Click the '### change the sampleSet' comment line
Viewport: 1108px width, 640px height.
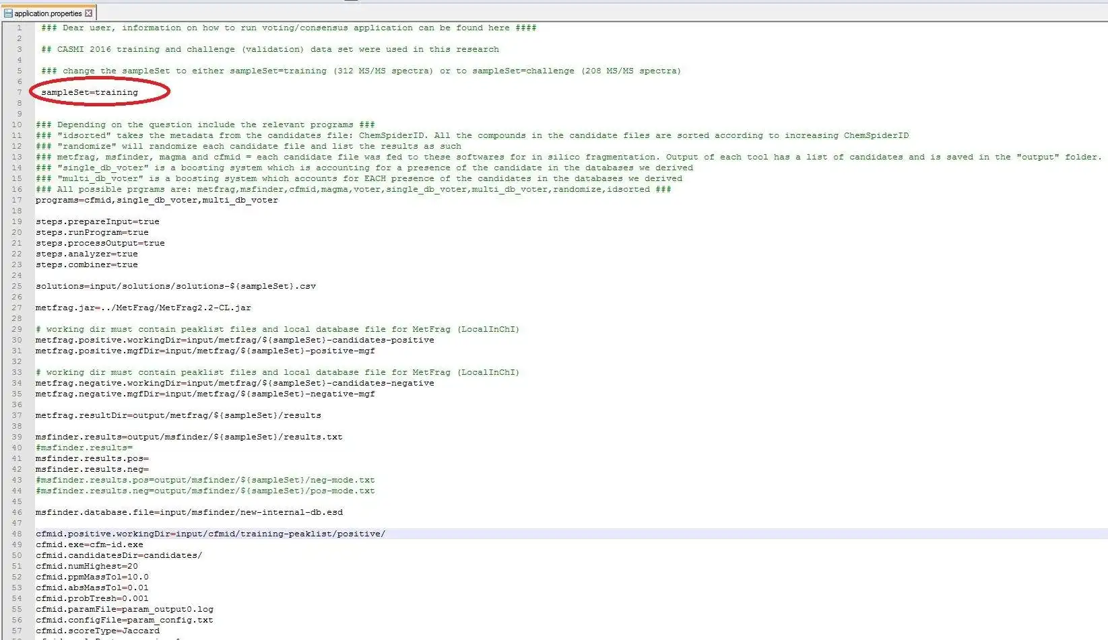tap(361, 71)
